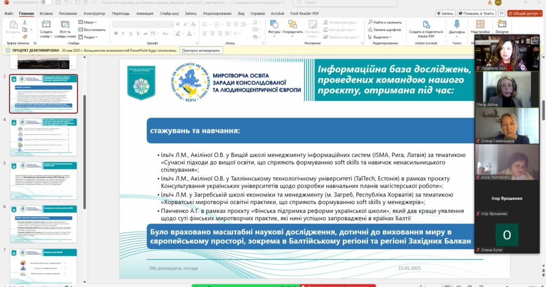Click the clear formatting icon
The width and height of the screenshot is (546, 287).
pos(194,24)
